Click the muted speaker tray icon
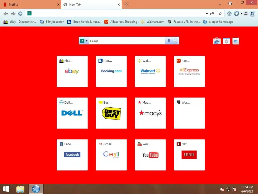 coord(222,189)
